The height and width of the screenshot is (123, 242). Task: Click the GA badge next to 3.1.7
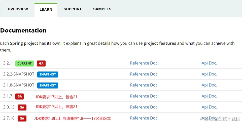point(19,96)
